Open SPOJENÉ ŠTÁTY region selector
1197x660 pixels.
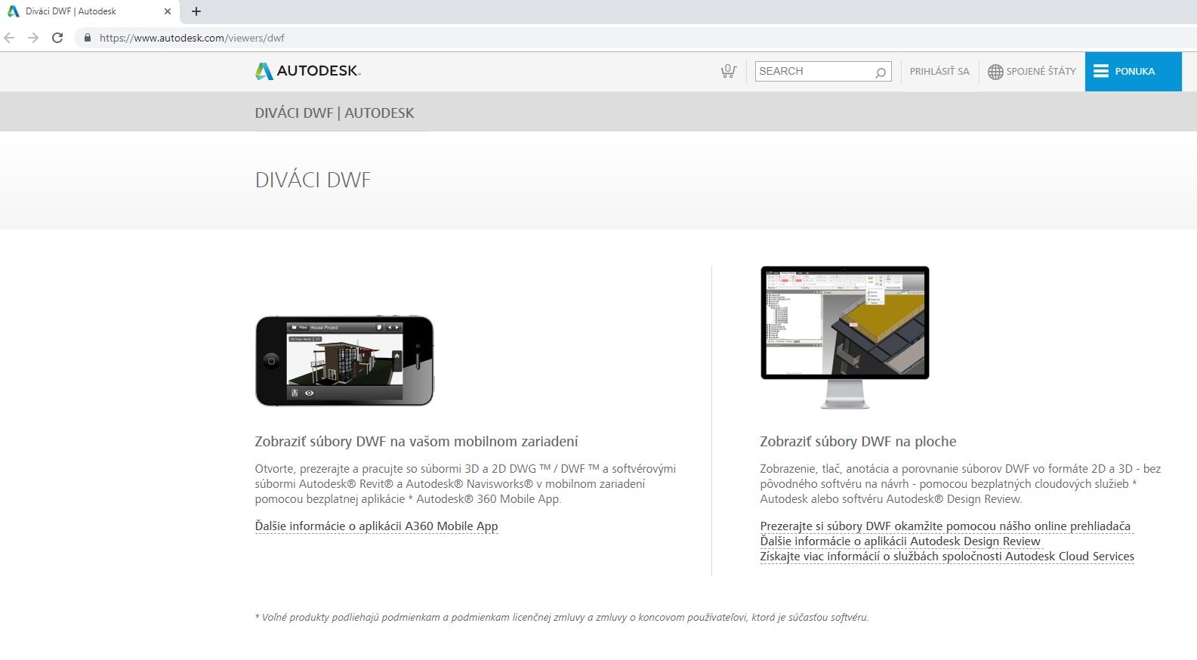pos(1032,71)
